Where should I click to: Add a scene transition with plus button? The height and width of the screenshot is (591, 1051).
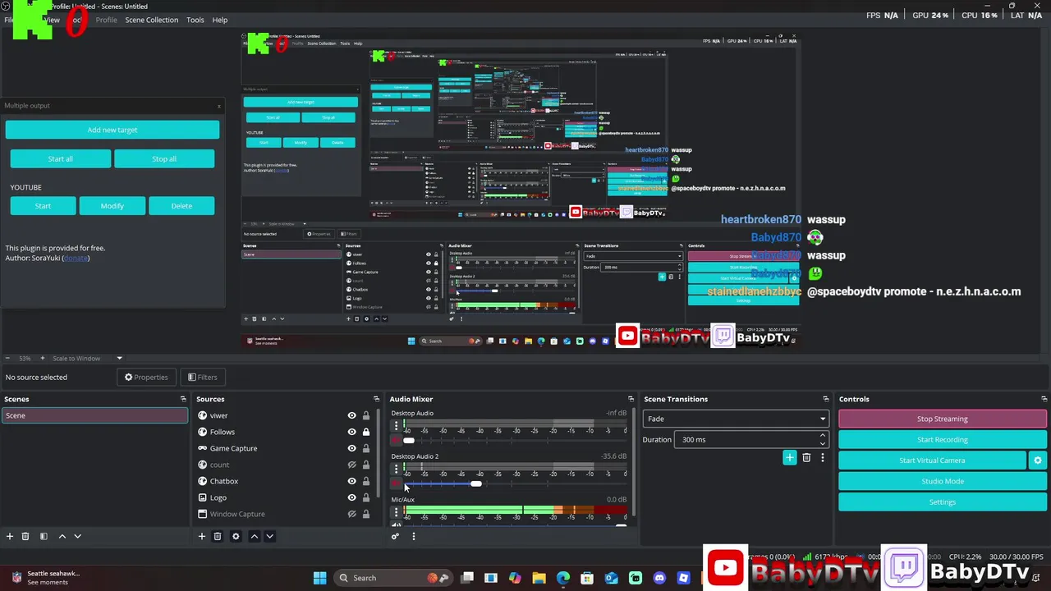click(789, 457)
